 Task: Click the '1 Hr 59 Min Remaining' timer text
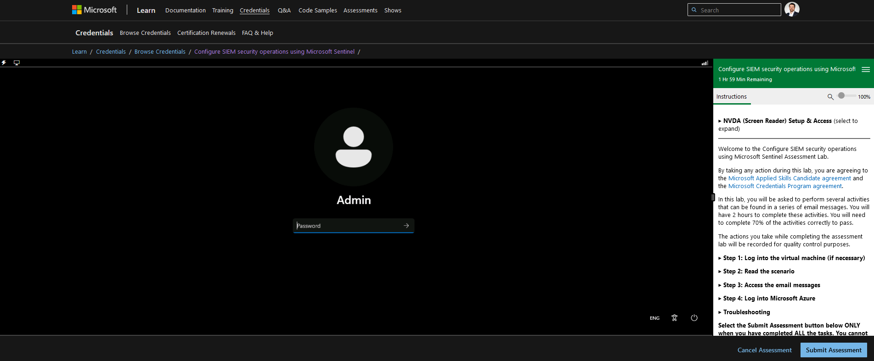click(x=745, y=80)
